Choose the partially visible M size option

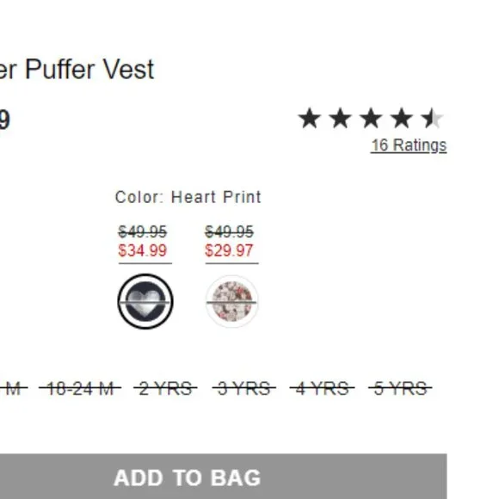coord(13,389)
